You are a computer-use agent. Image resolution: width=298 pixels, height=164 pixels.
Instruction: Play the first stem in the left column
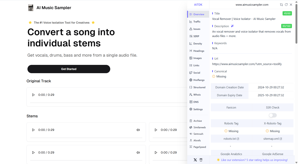click(x=33, y=130)
